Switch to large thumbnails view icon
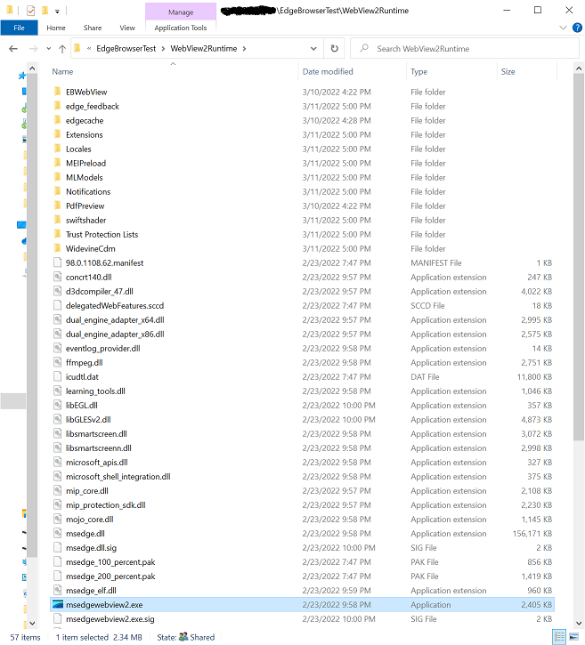 (574, 637)
